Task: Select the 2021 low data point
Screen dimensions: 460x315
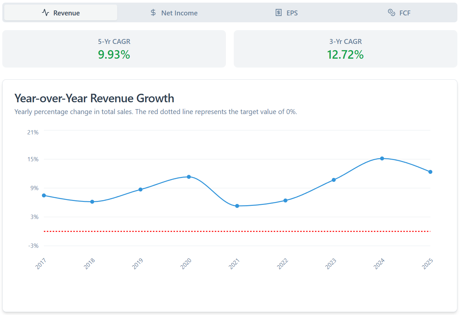Action: pyautogui.click(x=237, y=206)
